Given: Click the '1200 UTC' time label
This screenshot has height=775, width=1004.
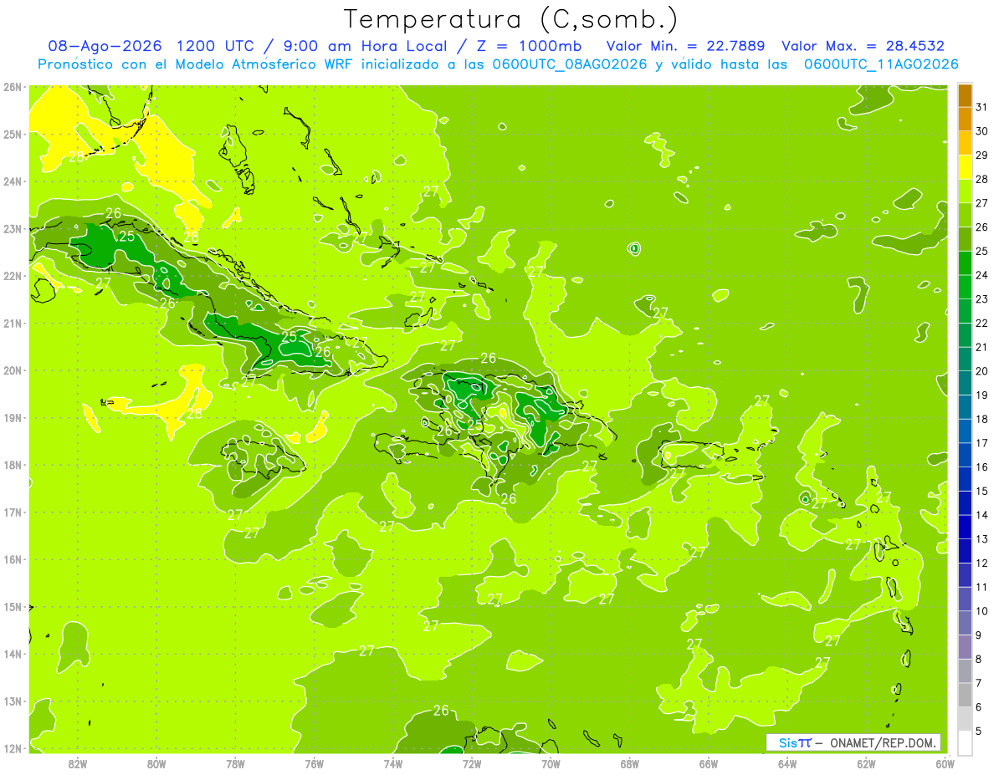Looking at the screenshot, I should (x=215, y=46).
